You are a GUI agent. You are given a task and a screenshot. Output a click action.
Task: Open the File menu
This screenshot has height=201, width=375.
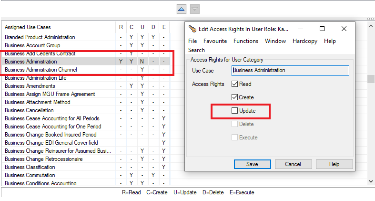193,41
